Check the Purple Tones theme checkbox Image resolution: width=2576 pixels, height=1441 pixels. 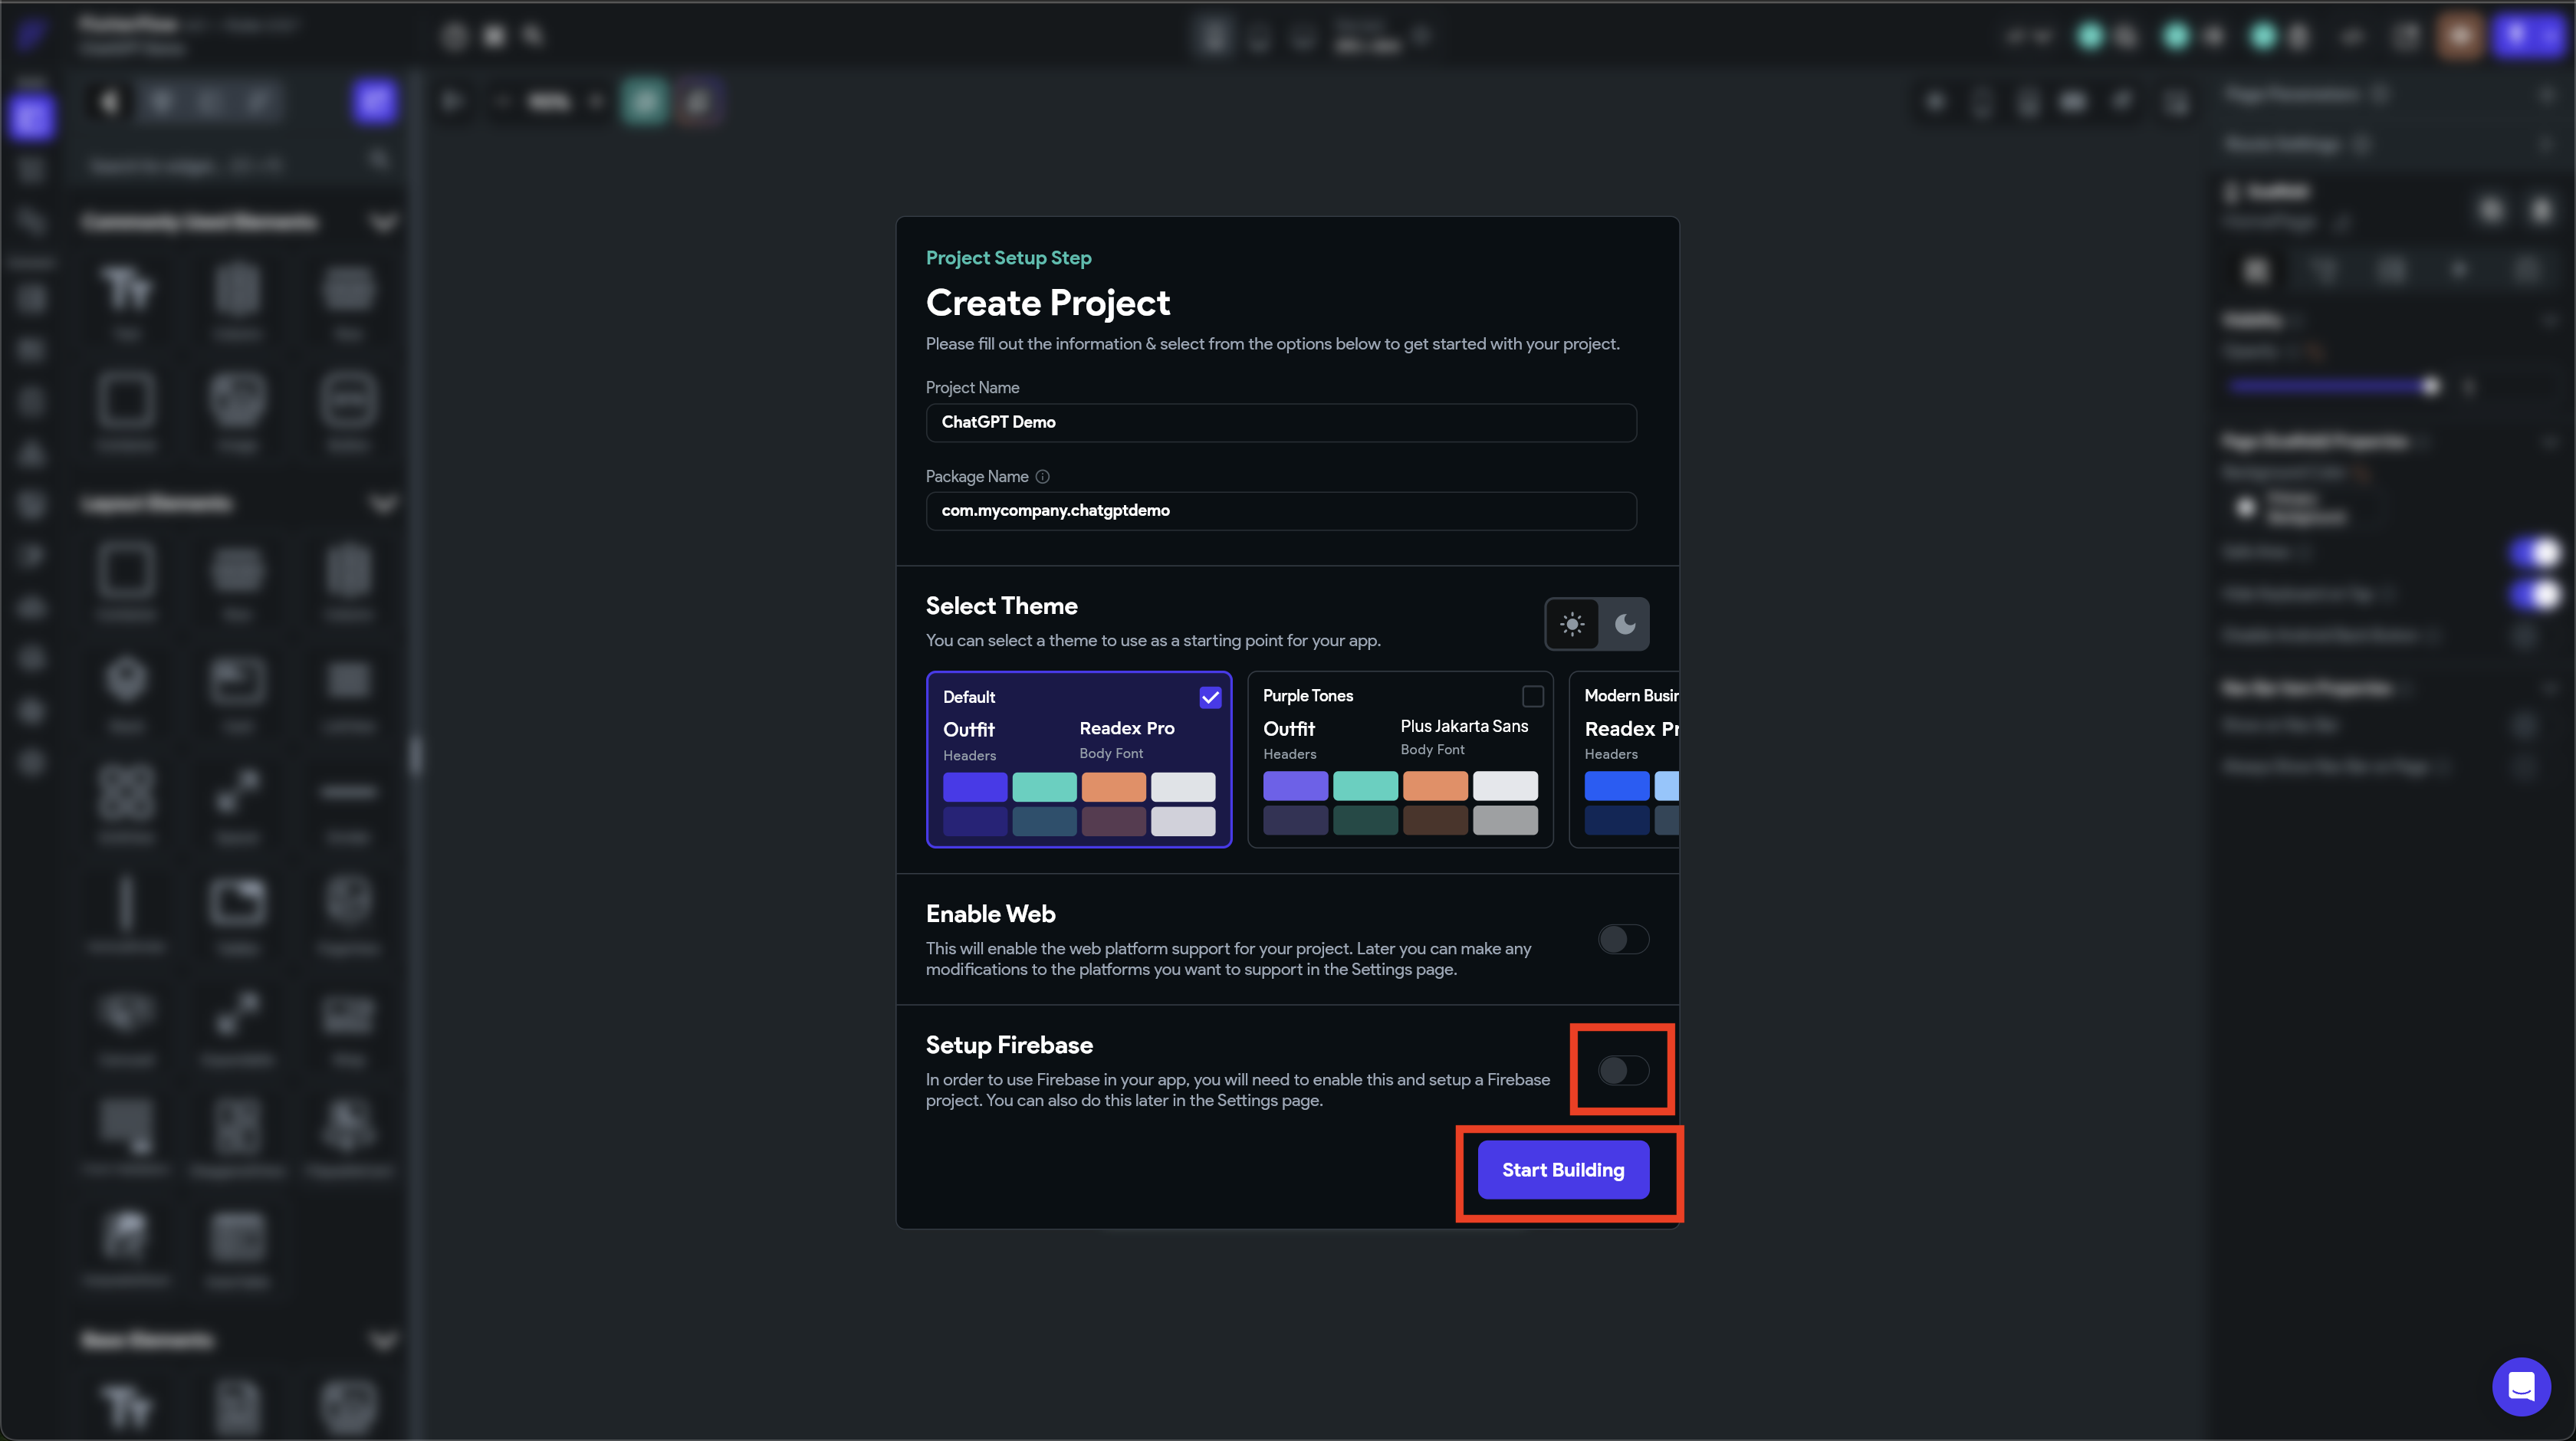coord(1532,696)
